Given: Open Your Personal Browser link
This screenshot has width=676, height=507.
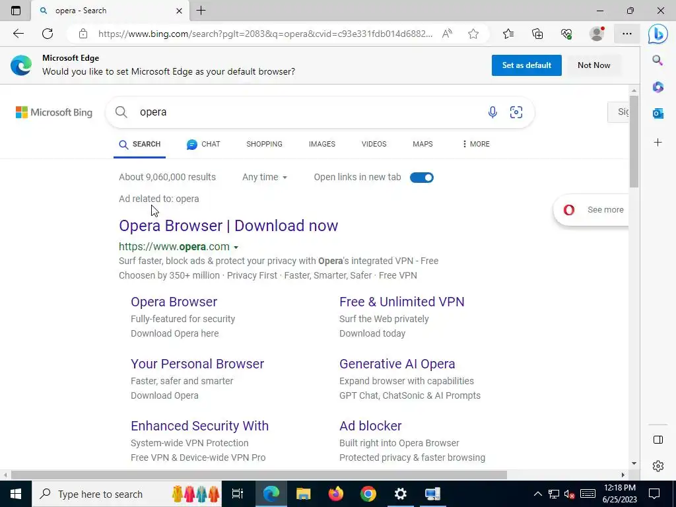Looking at the screenshot, I should [x=197, y=364].
